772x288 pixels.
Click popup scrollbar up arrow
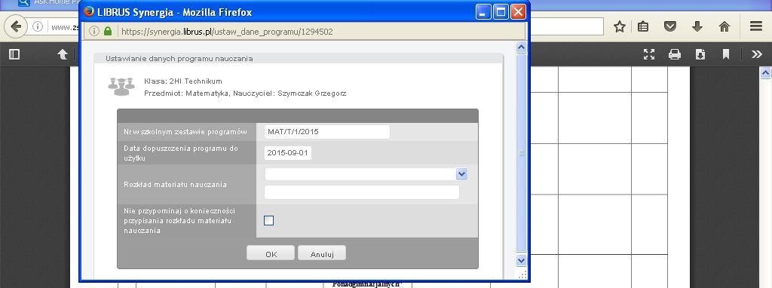521,47
